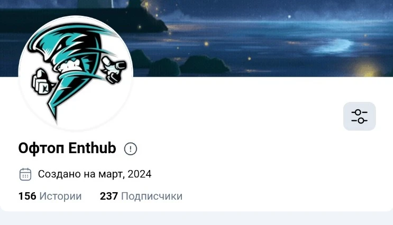Screen dimensions: 393x225
Task: Click the bright moon reflection on water
Action: click(333, 46)
